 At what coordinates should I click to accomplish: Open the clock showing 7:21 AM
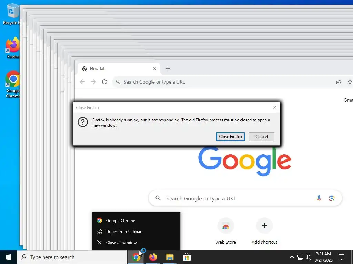323,257
